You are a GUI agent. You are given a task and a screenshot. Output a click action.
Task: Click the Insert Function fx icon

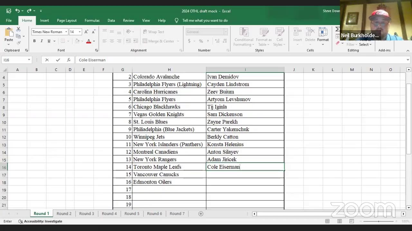tap(69, 60)
